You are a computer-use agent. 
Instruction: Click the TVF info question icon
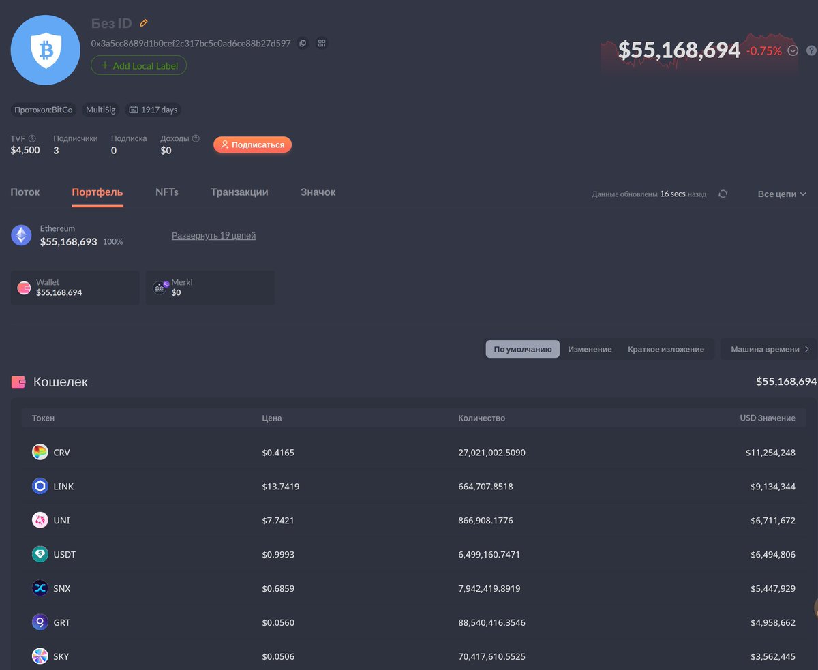(32, 138)
